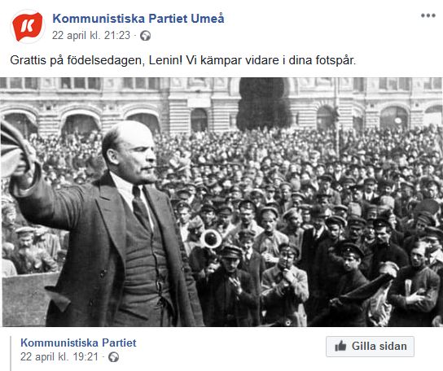Click the word 'Umeå' in the page title
443x371 pixels.
point(208,19)
